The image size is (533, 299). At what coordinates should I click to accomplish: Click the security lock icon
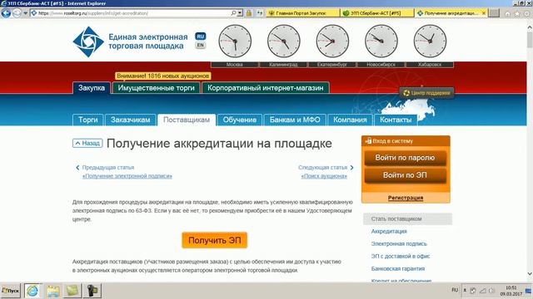[248, 13]
